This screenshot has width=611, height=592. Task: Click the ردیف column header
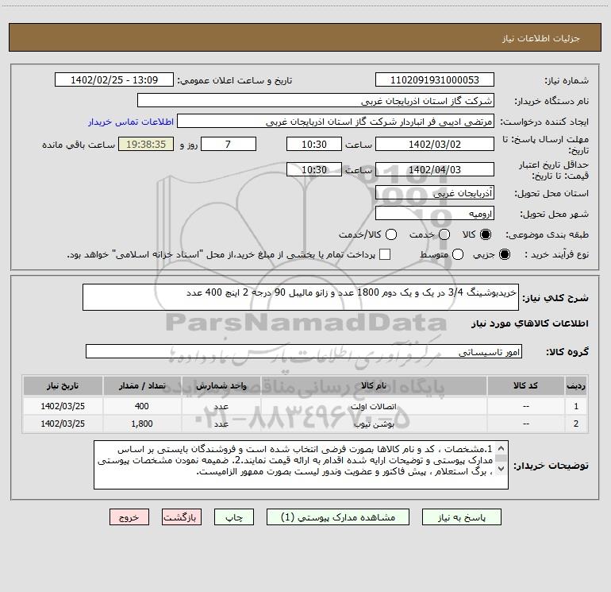pyautogui.click(x=576, y=386)
